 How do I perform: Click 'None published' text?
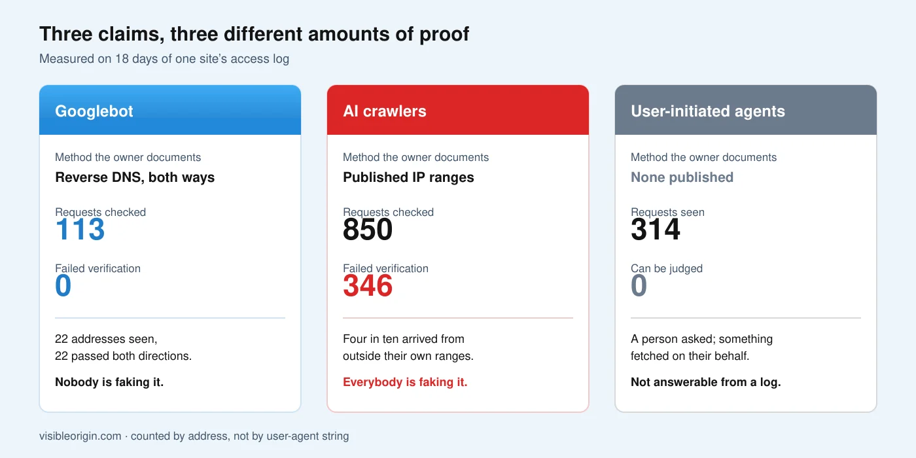682,177
